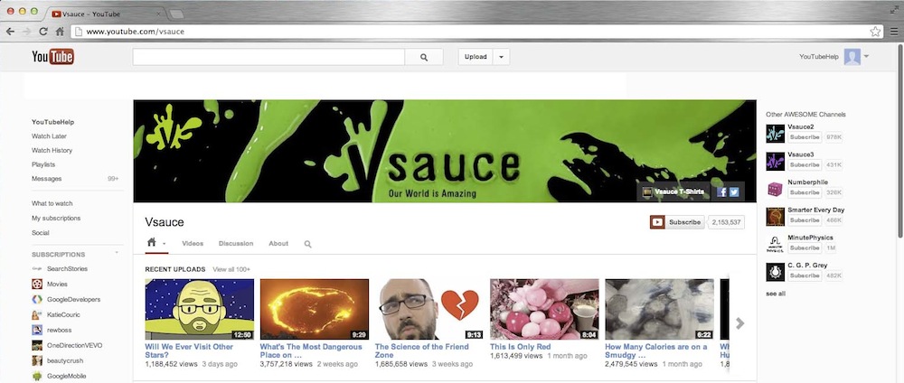Bookmark this page with the star icon
This screenshot has height=383, width=904.
[x=875, y=32]
